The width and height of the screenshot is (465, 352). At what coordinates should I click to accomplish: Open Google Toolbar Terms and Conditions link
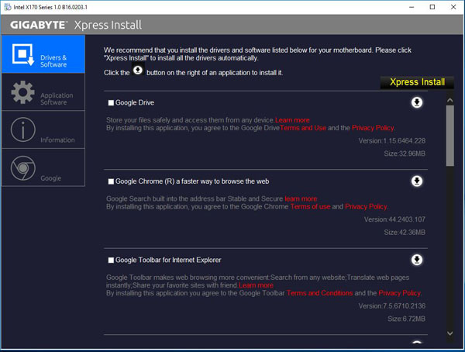[x=319, y=293]
